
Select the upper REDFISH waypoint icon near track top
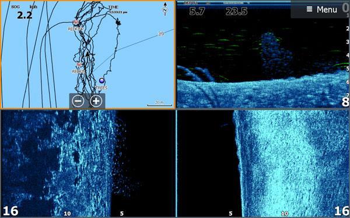[x=76, y=22]
